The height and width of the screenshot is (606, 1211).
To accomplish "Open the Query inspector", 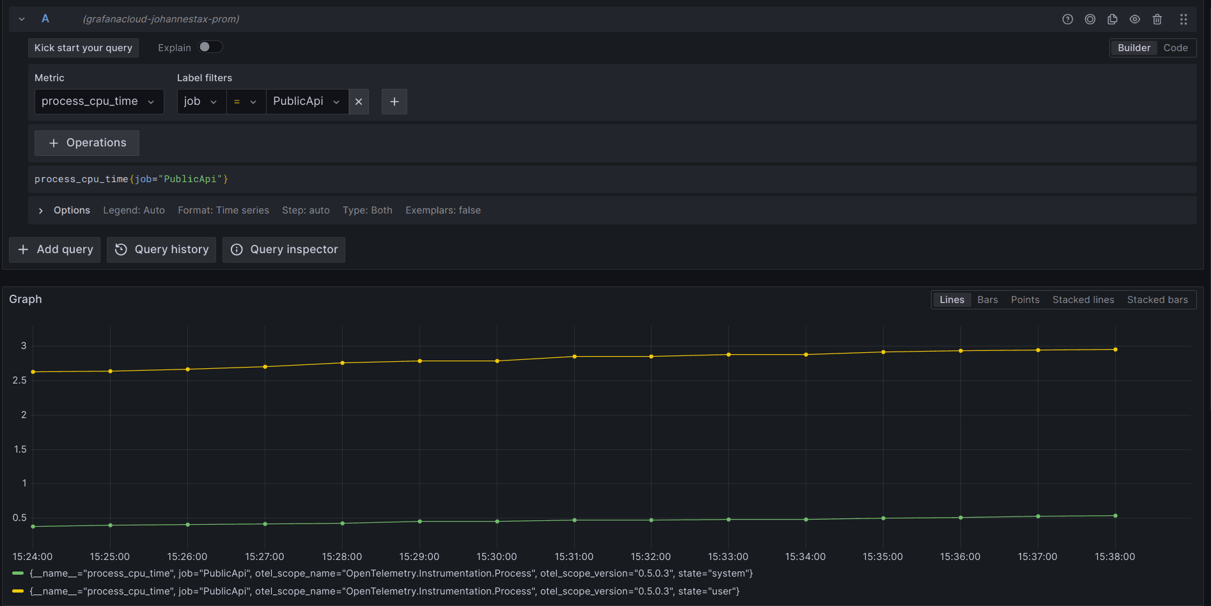I will 283,249.
